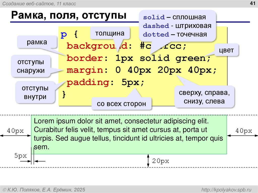
Task: Click the blue 'p' selector in code
Action: (64, 35)
